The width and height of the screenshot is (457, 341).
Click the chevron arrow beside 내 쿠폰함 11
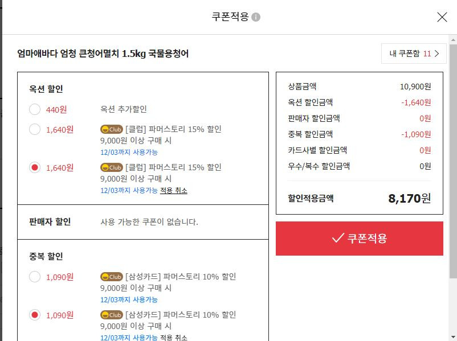pos(436,54)
